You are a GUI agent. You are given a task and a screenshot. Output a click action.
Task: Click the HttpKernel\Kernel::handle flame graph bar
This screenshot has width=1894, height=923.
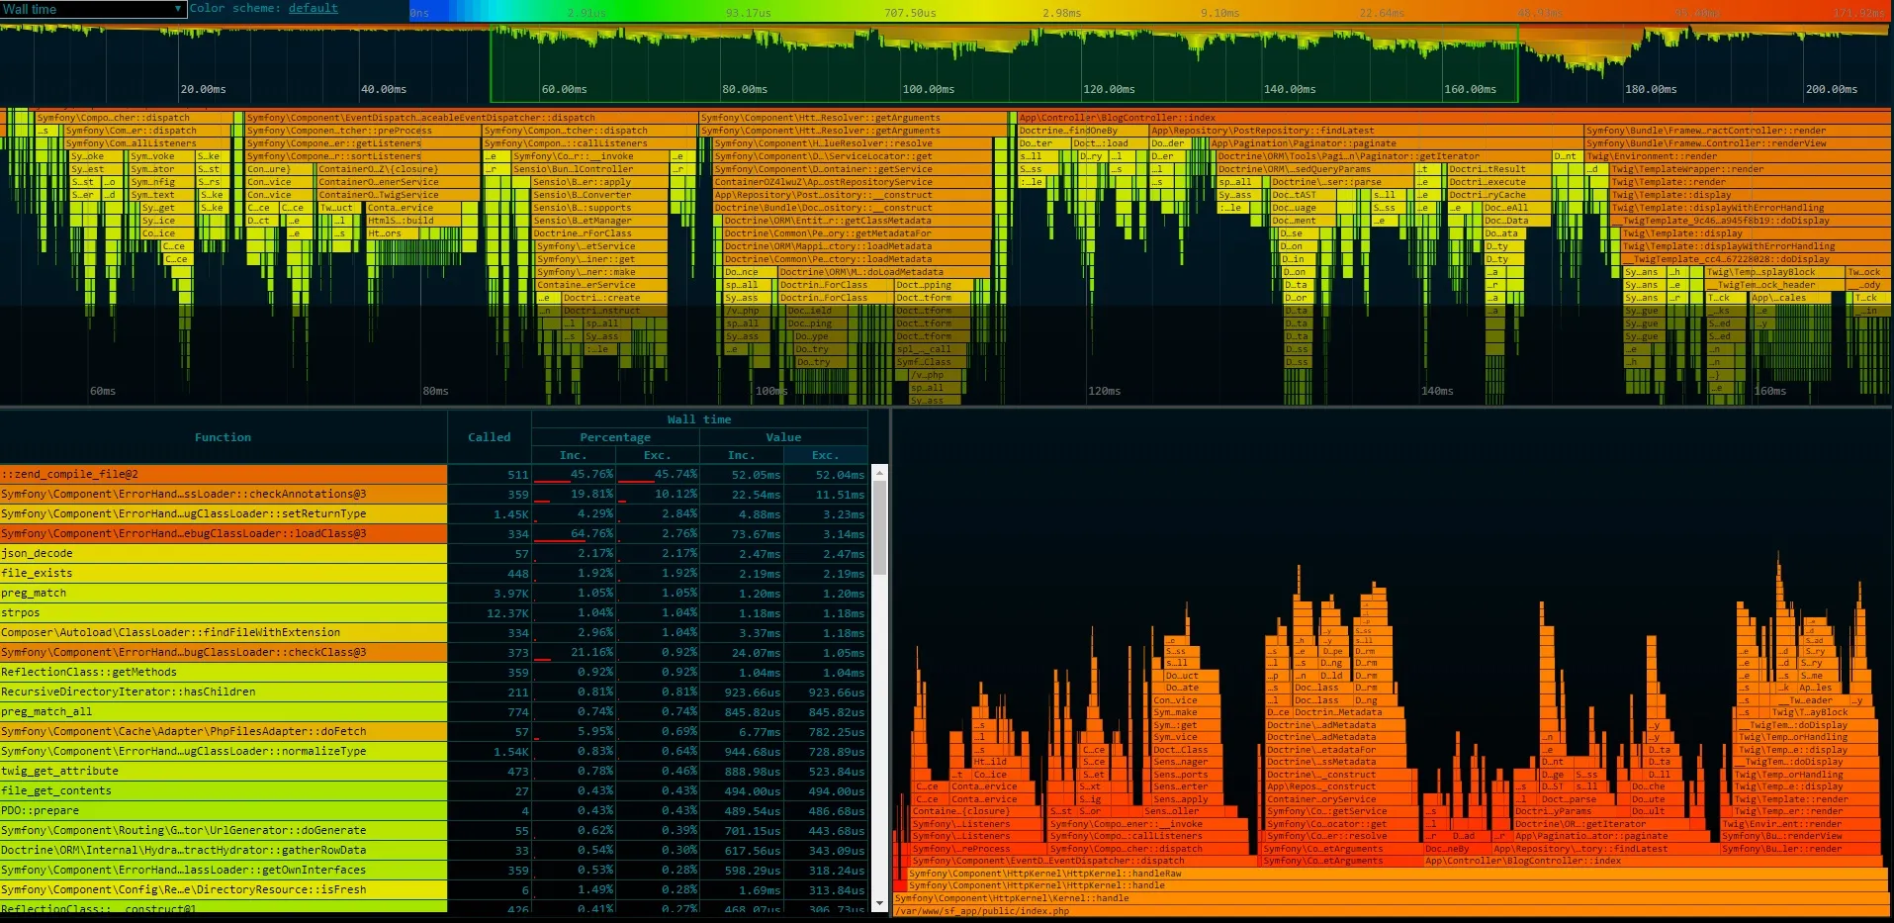1391,898
